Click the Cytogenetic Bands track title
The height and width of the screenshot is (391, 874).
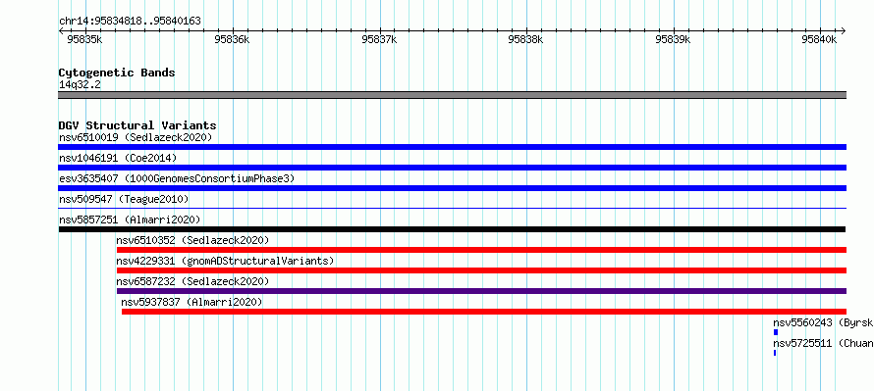tap(117, 73)
